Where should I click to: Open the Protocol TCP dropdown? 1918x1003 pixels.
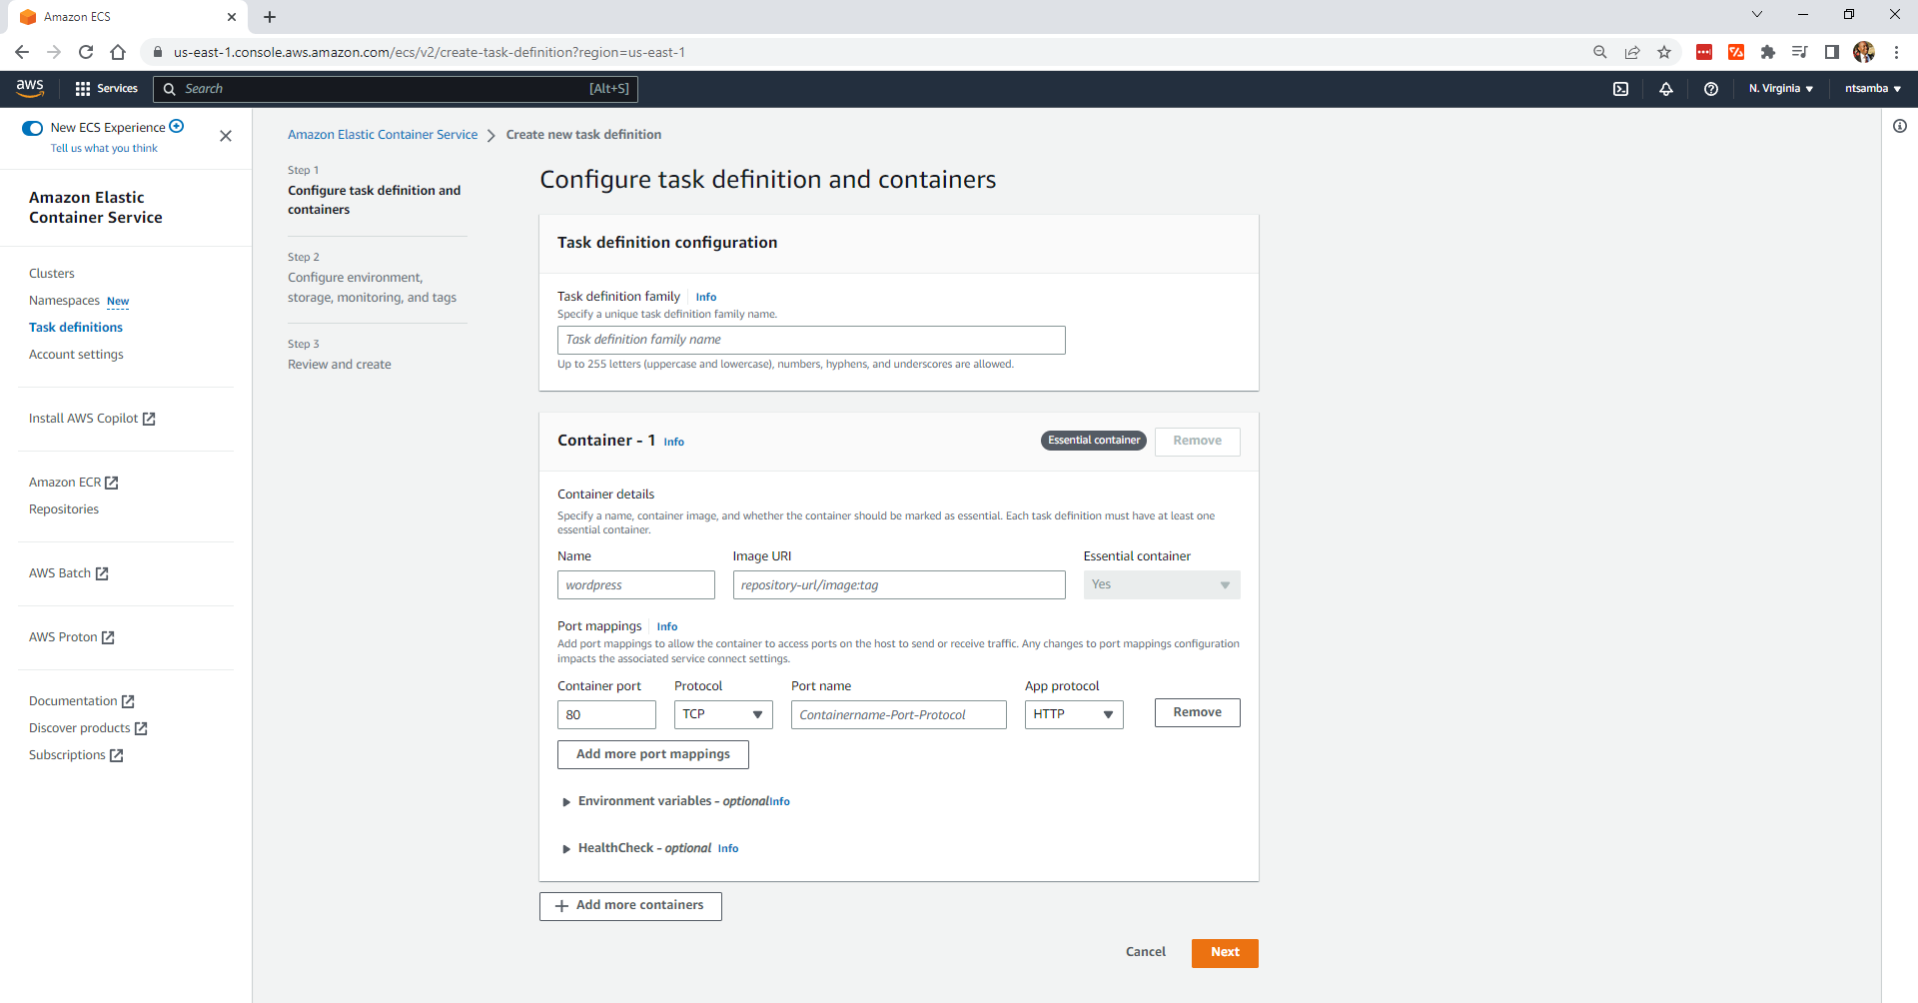pos(723,714)
